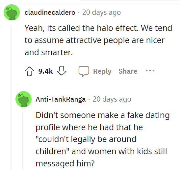Upvote claudinecaldero's halo effect comment
The width and height of the screenshot is (180, 170).
click(x=29, y=71)
